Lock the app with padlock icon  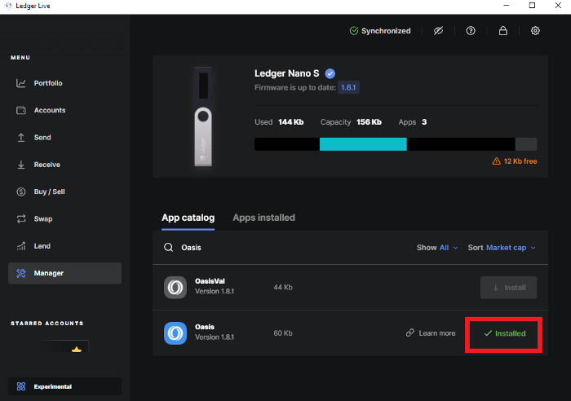(x=503, y=31)
